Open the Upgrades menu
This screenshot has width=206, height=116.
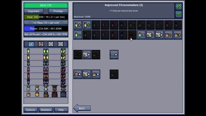coord(33,11)
